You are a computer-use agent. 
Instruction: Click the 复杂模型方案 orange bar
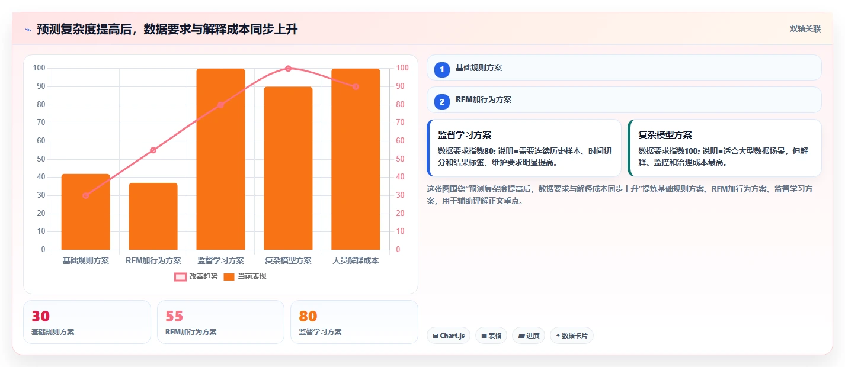(288, 168)
